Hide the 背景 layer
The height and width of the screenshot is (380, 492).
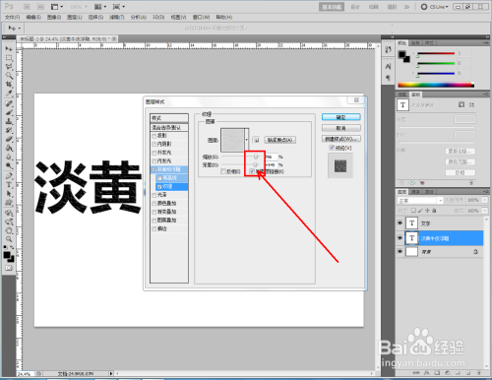click(400, 252)
